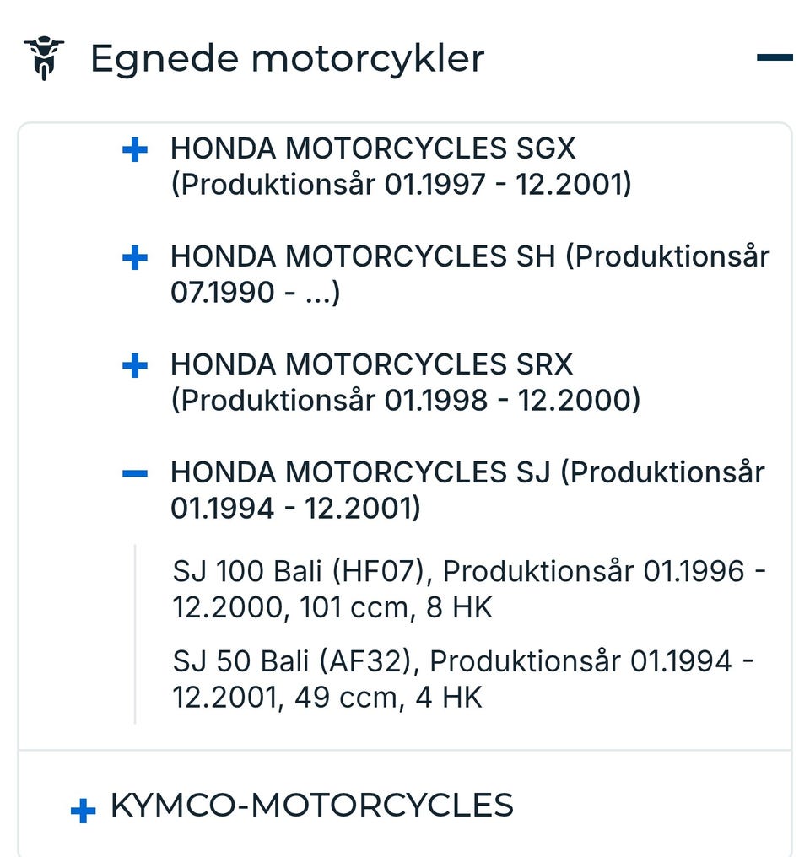Expand HONDA MOTORCYCLES SGX with its plus icon
Screen dimensions: 810x857
(135, 150)
